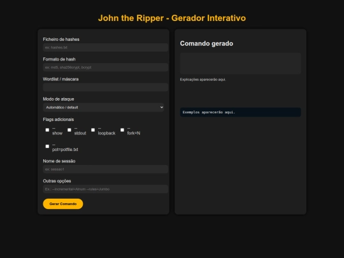Image resolution: width=344 pixels, height=258 pixels.
Task: Check the --loopback flag option
Action: [93, 130]
